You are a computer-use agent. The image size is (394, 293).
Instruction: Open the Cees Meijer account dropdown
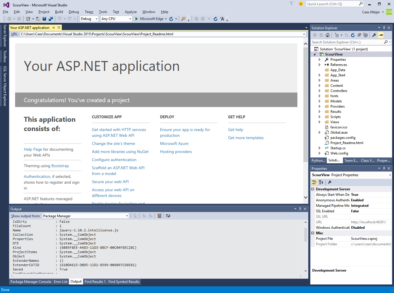[x=373, y=12]
